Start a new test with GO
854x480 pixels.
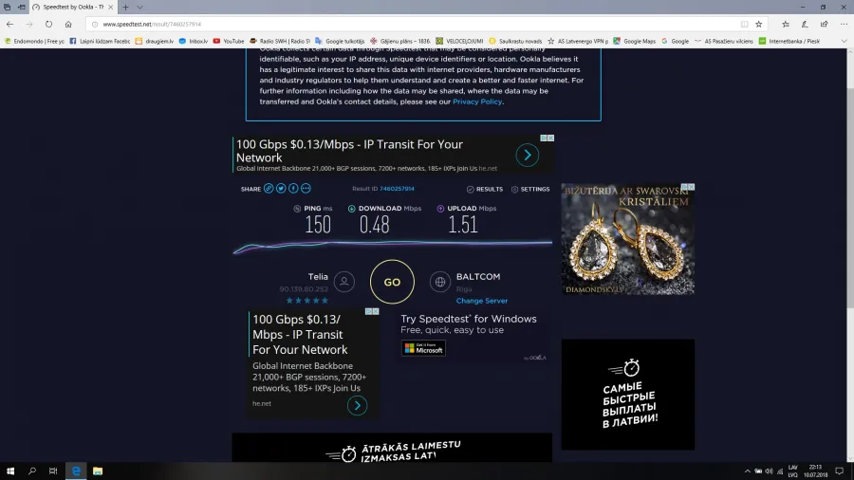392,282
